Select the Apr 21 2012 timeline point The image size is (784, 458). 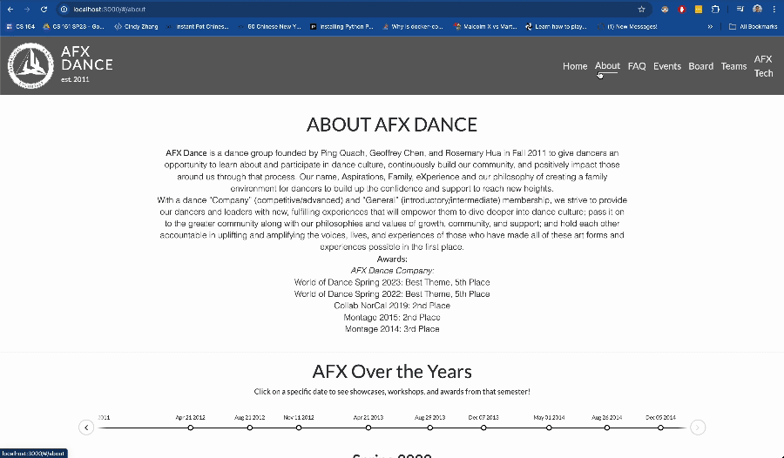click(x=191, y=428)
